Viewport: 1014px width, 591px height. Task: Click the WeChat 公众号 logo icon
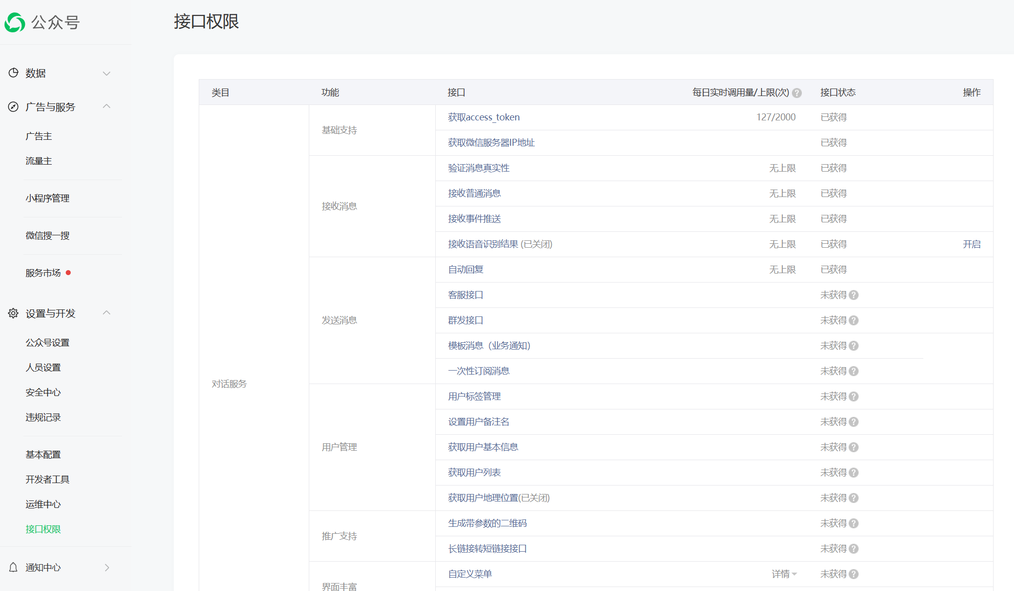pos(15,22)
